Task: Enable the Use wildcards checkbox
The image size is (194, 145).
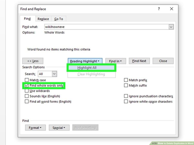Action: (27, 91)
